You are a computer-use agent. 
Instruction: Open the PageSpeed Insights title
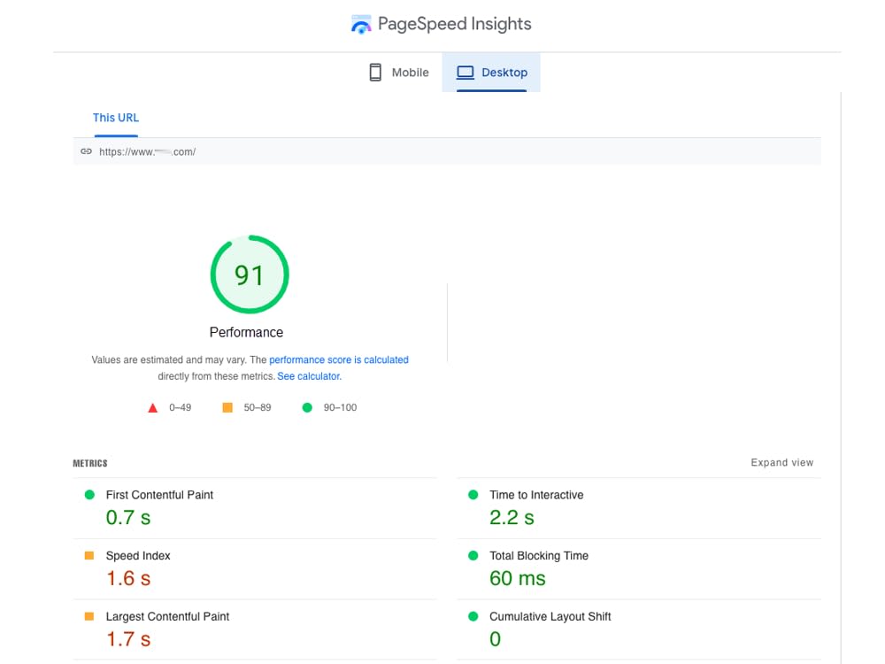pos(454,24)
